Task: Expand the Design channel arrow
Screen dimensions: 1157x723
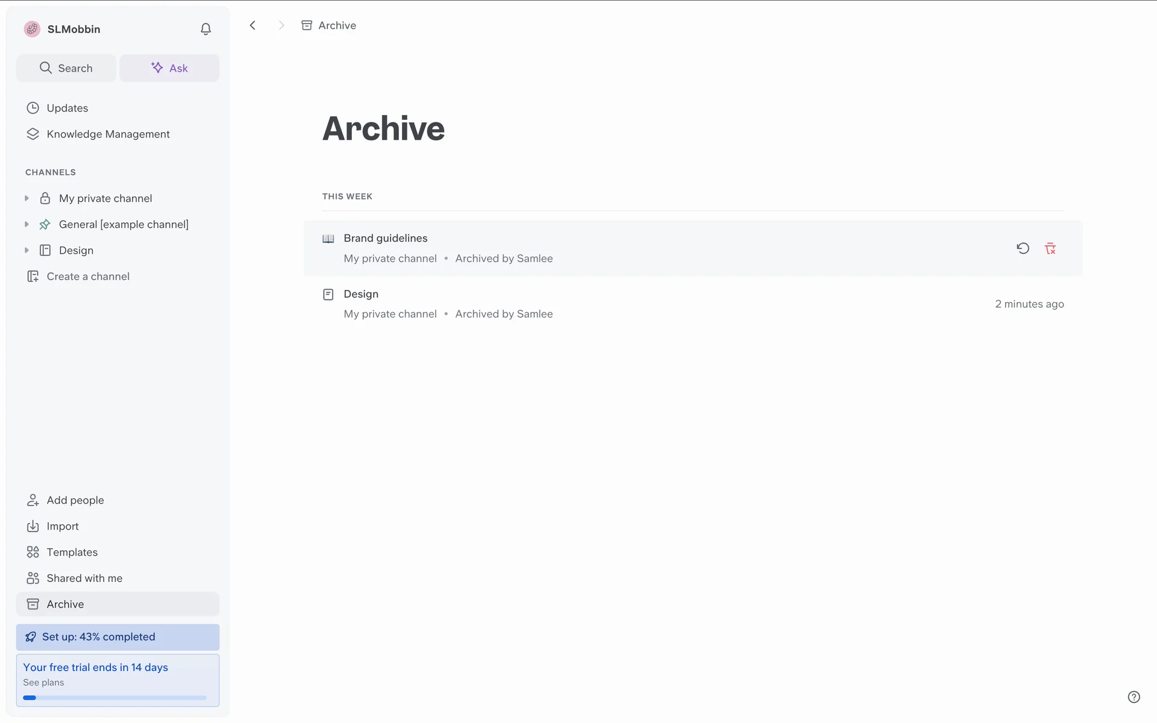Action: click(x=27, y=250)
